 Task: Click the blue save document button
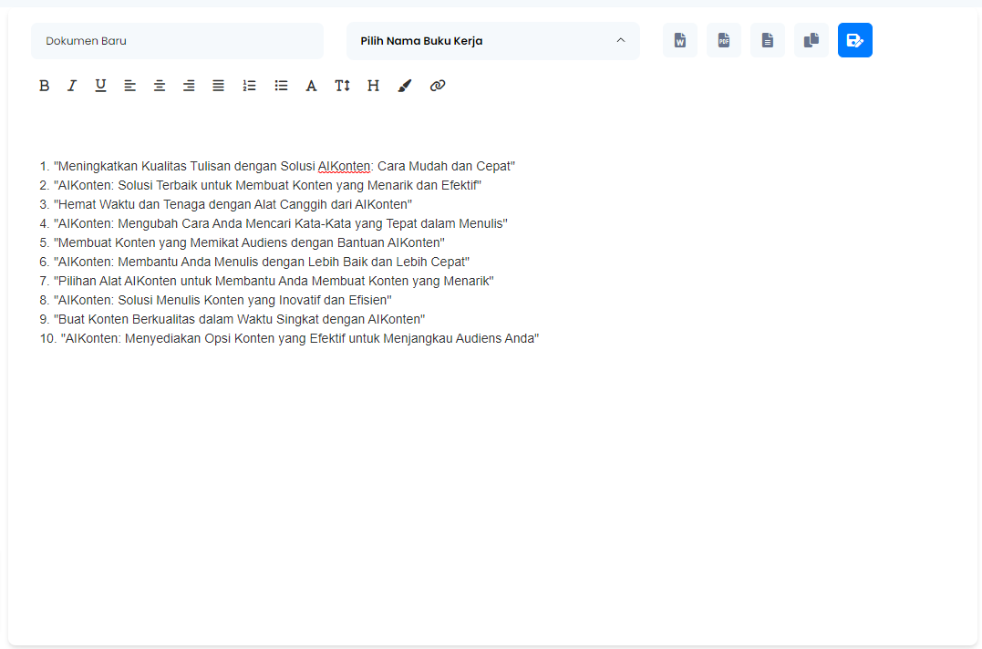click(x=854, y=40)
